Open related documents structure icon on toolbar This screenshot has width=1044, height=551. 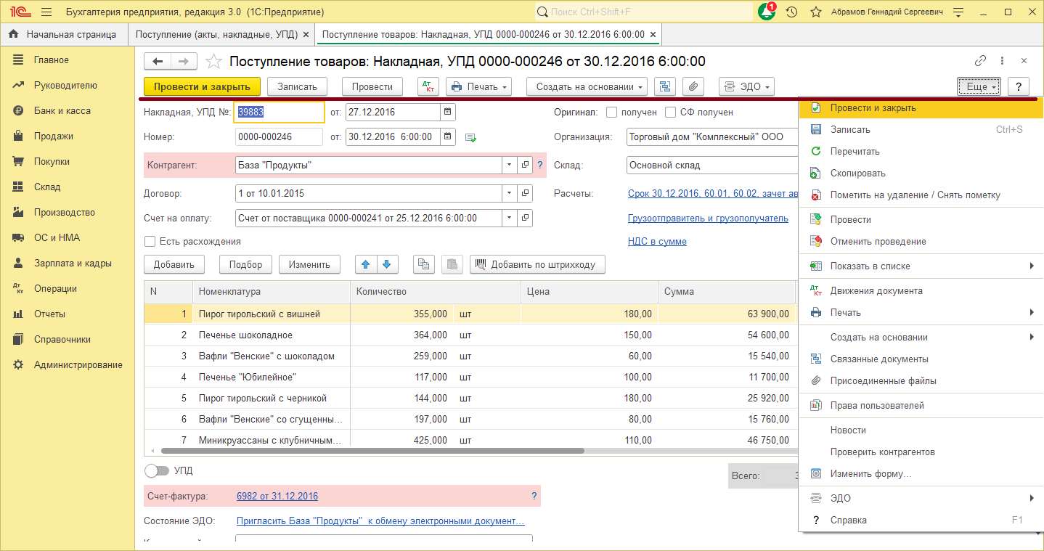point(664,86)
